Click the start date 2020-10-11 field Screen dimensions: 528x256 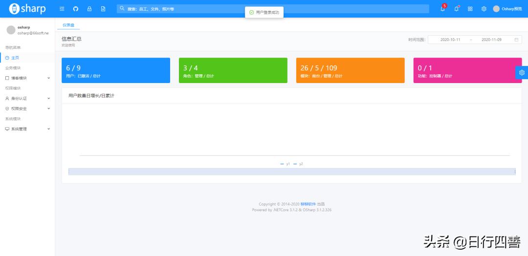point(450,40)
